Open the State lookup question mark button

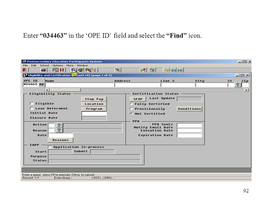(238, 85)
